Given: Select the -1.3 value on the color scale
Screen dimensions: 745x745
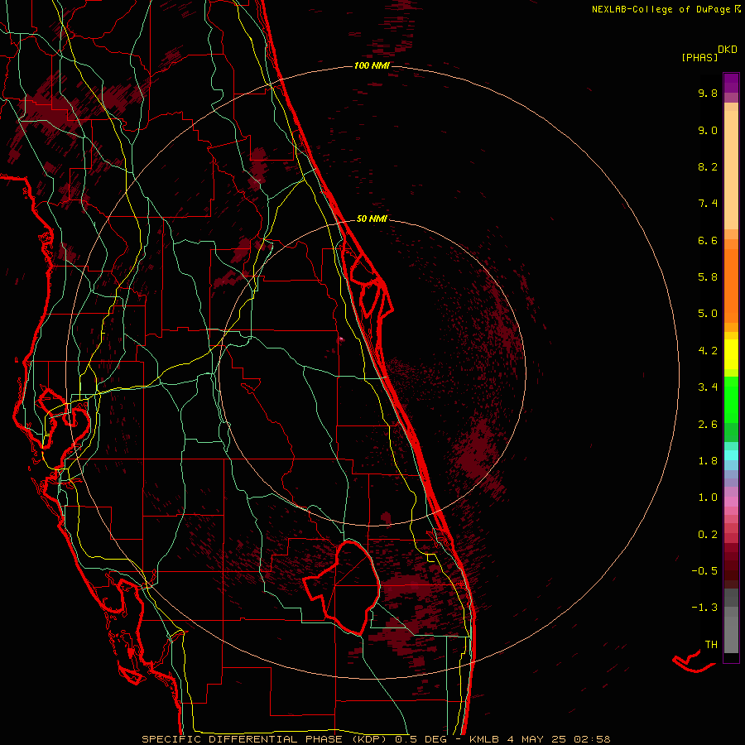Looking at the screenshot, I should tap(704, 608).
